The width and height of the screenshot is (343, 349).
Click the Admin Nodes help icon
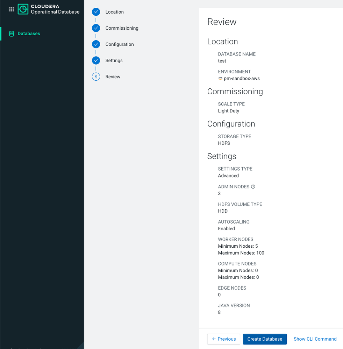[x=253, y=187]
